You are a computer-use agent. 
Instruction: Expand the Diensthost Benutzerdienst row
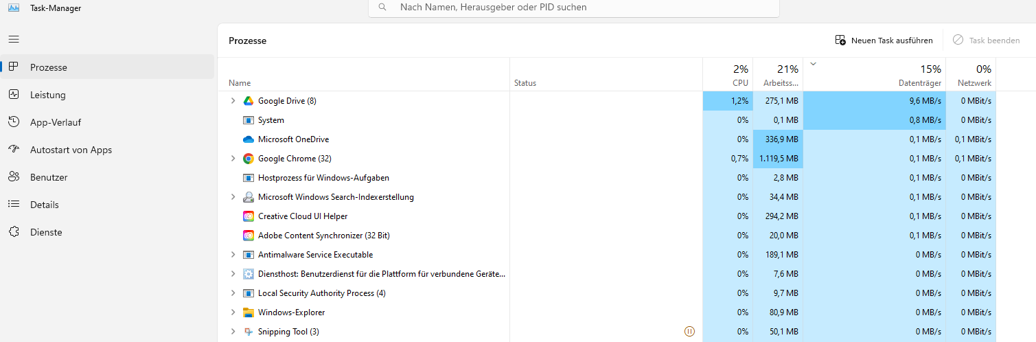point(233,274)
